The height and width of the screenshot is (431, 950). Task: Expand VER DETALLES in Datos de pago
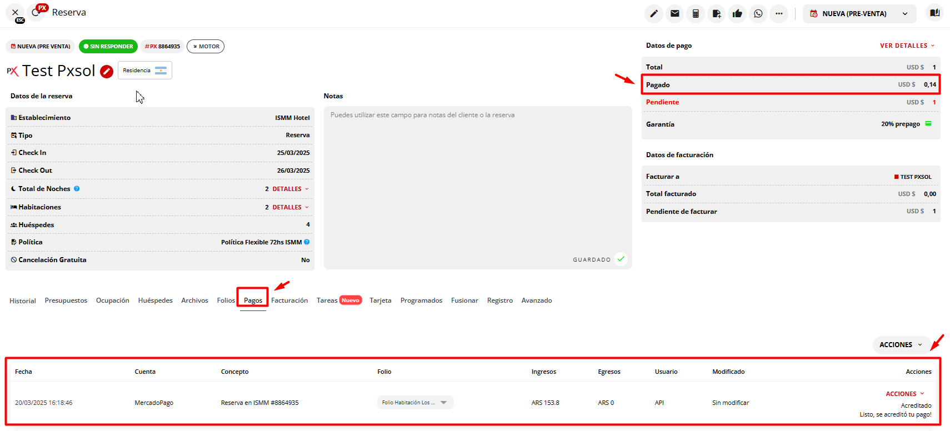907,46
